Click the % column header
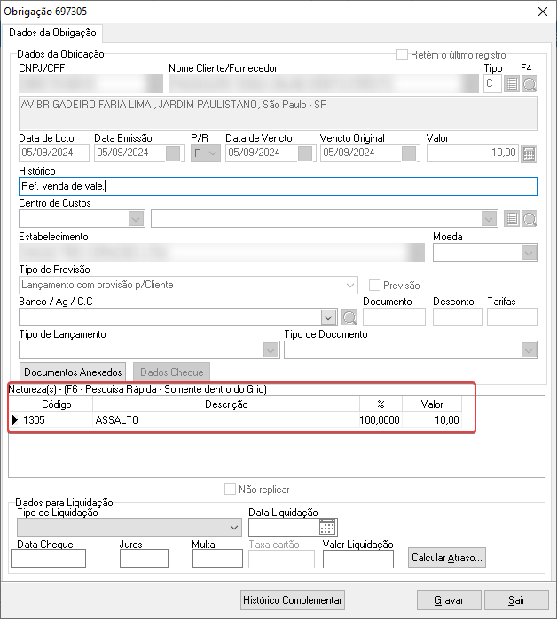557x619 pixels. pos(380,404)
